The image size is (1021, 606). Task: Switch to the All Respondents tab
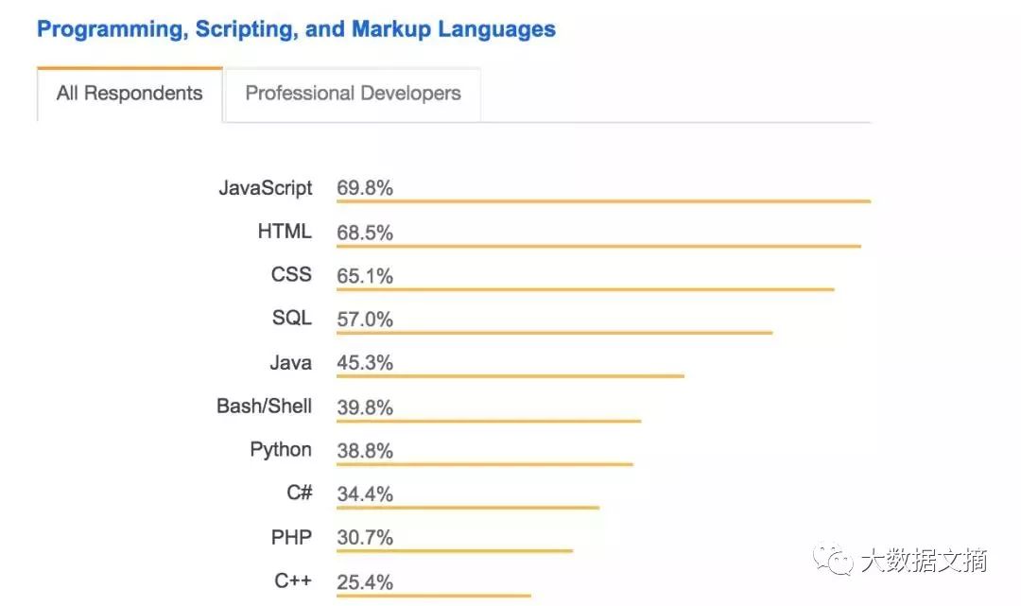click(130, 94)
